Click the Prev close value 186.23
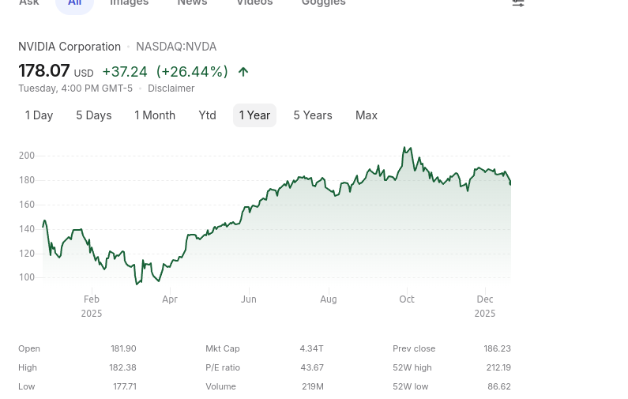 pyautogui.click(x=497, y=348)
